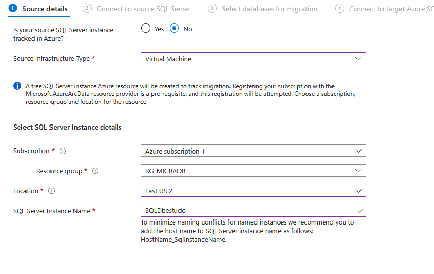
Task: Click the SQL Server Instance Name field
Action: [x=248, y=211]
